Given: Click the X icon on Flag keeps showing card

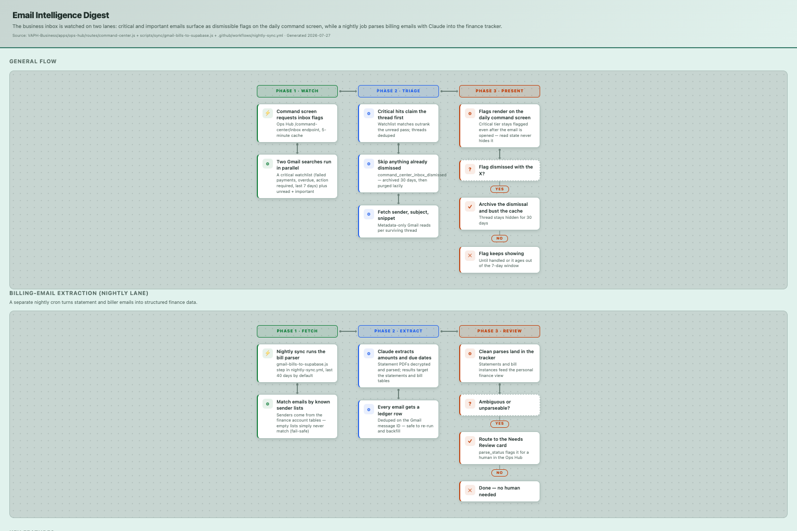Looking at the screenshot, I should (470, 255).
